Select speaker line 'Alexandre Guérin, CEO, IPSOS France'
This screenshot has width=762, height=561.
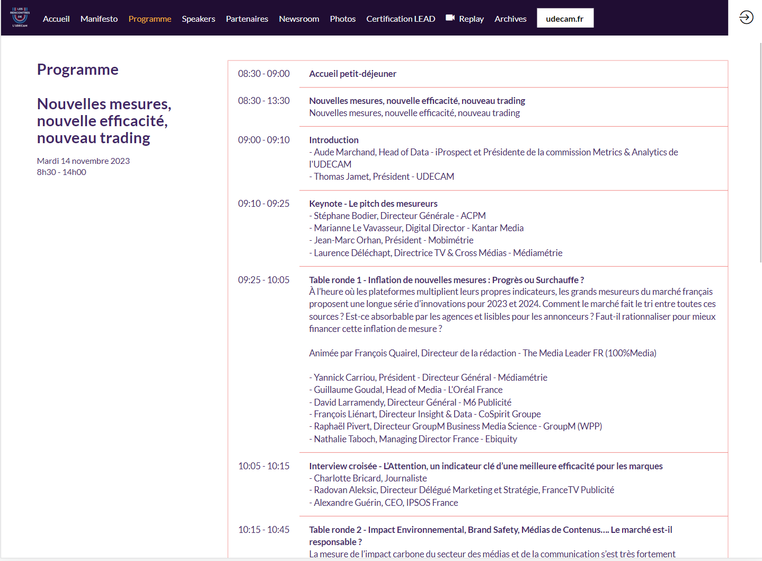click(384, 503)
